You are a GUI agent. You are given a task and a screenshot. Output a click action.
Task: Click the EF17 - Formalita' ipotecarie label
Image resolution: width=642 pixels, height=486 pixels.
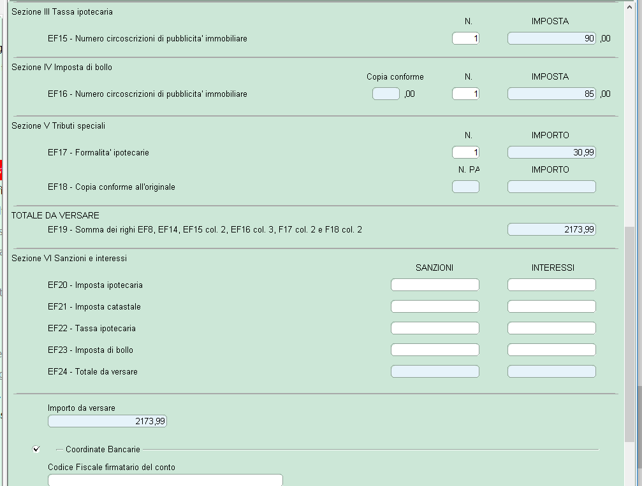tap(98, 153)
